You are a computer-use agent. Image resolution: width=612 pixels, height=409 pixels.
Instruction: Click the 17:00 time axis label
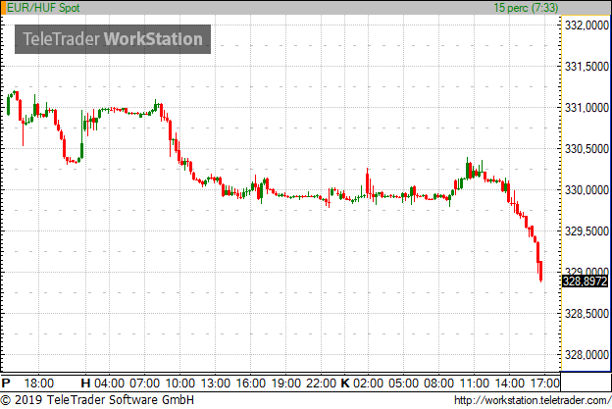[x=545, y=383]
